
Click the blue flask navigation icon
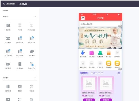83,53
